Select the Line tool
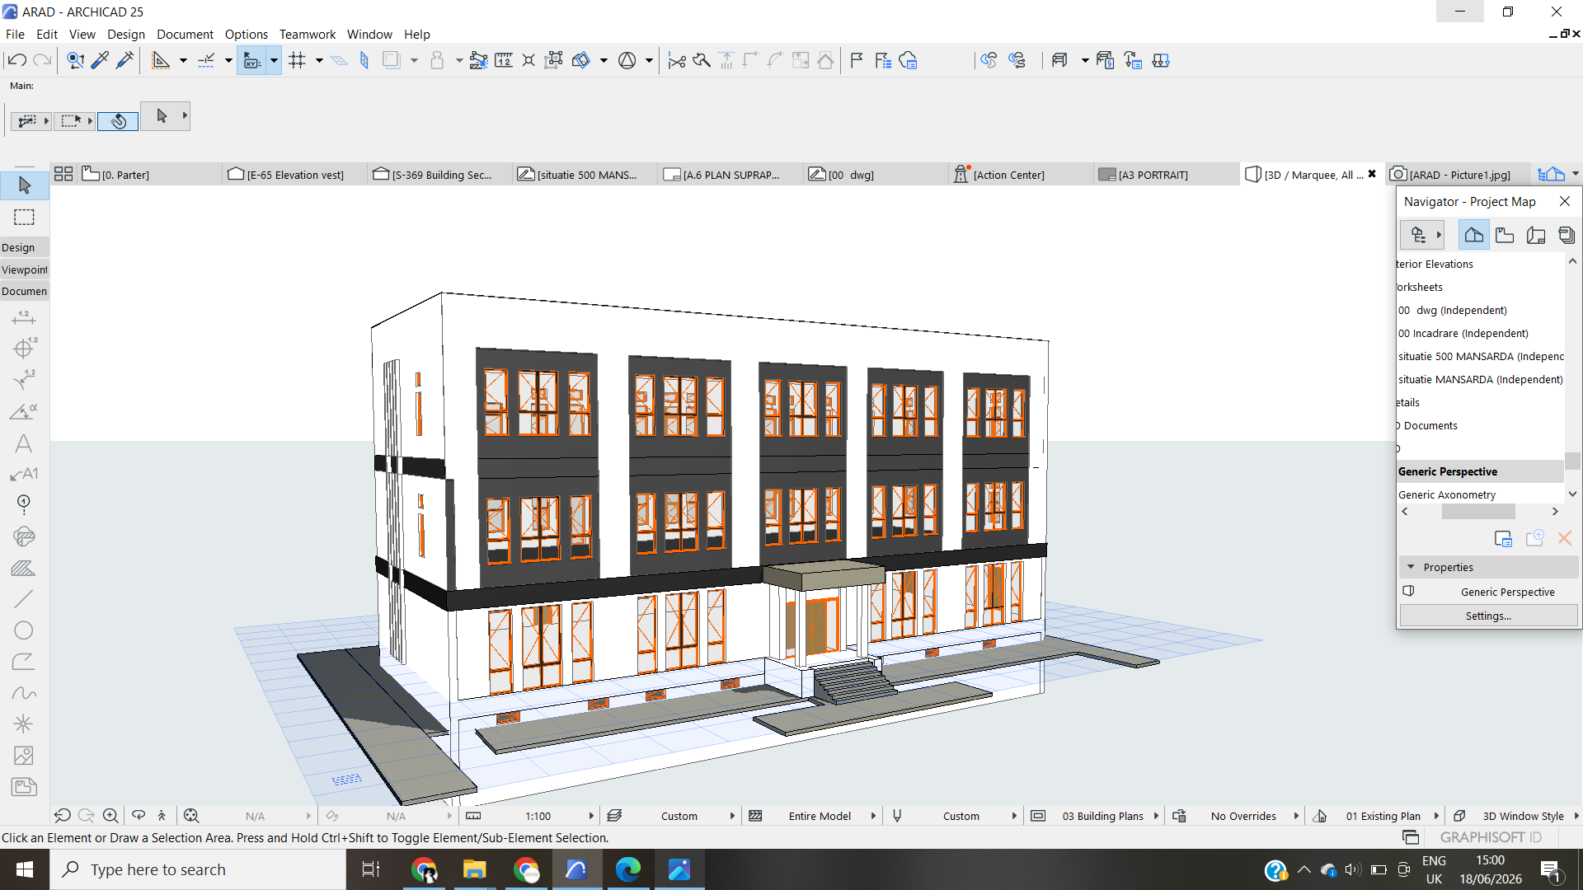The image size is (1583, 890). 24,599
